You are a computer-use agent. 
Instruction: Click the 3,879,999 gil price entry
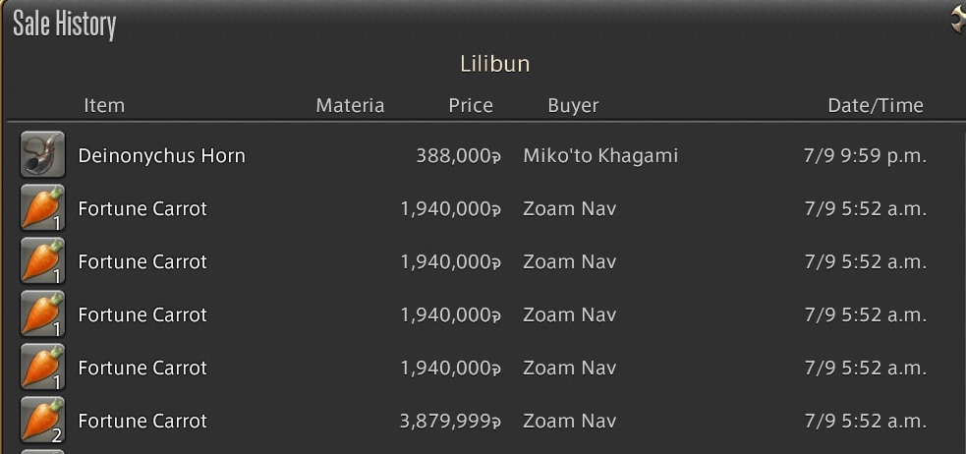point(450,422)
